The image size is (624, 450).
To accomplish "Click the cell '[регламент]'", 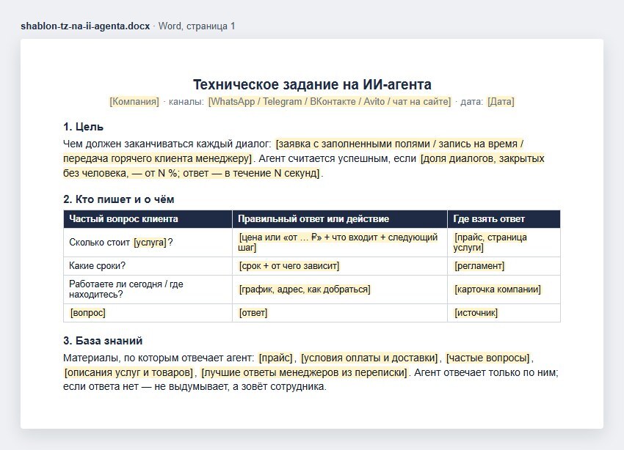I will (504, 266).
